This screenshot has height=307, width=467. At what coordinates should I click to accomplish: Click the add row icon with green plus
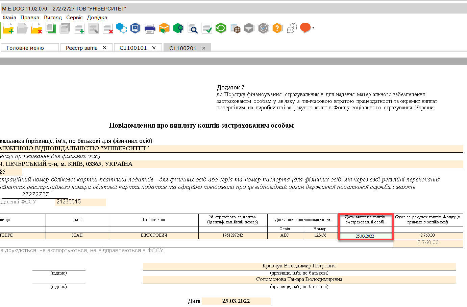point(79,28)
